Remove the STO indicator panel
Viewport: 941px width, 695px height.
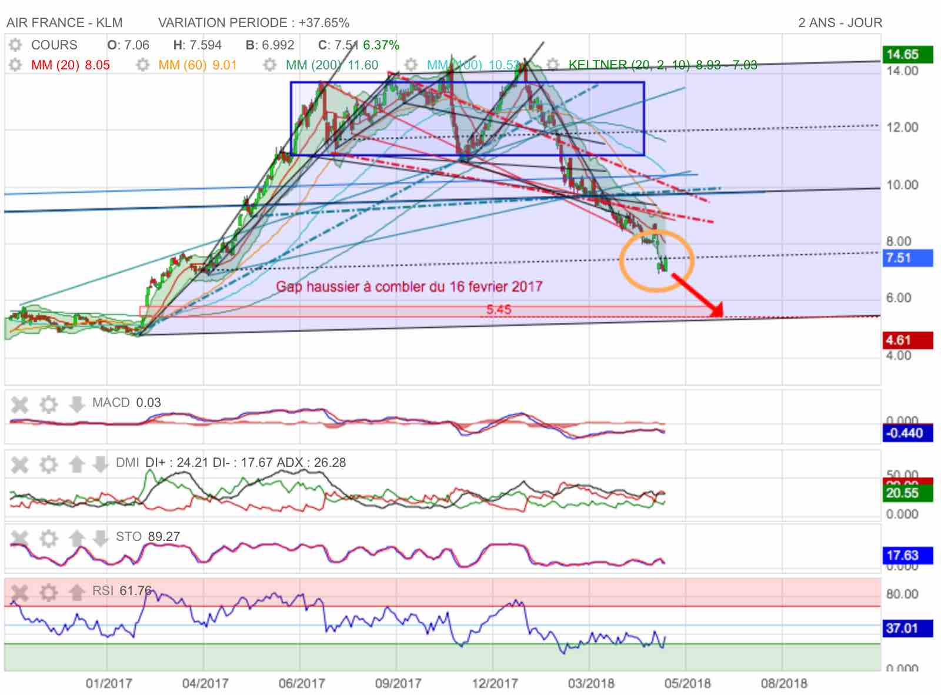pyautogui.click(x=20, y=538)
